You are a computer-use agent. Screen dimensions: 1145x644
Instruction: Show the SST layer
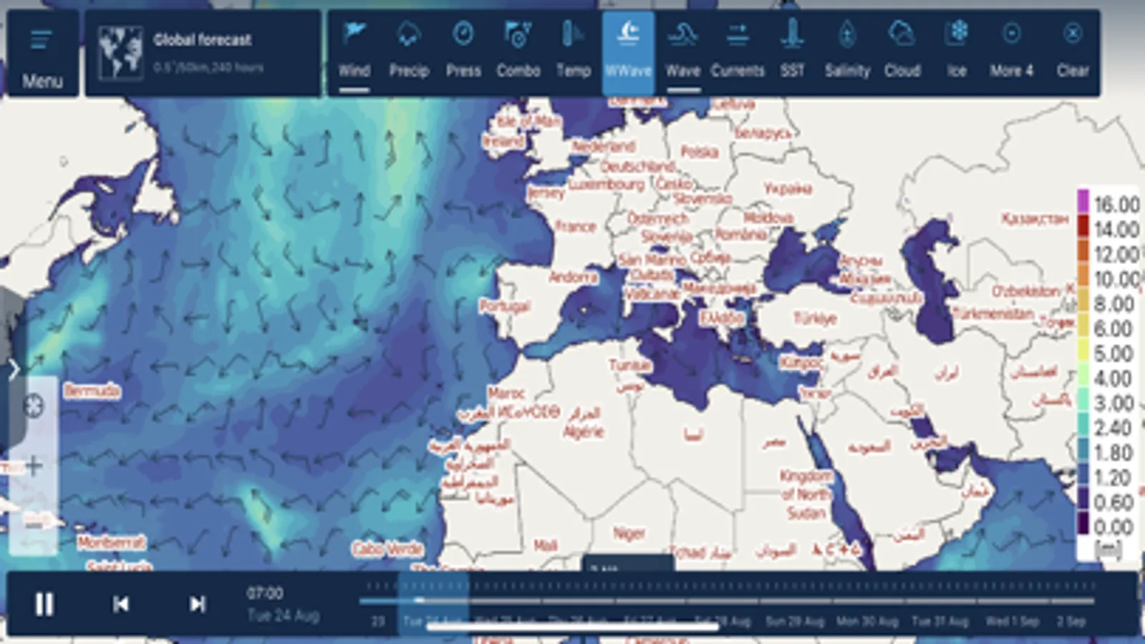tap(792, 54)
